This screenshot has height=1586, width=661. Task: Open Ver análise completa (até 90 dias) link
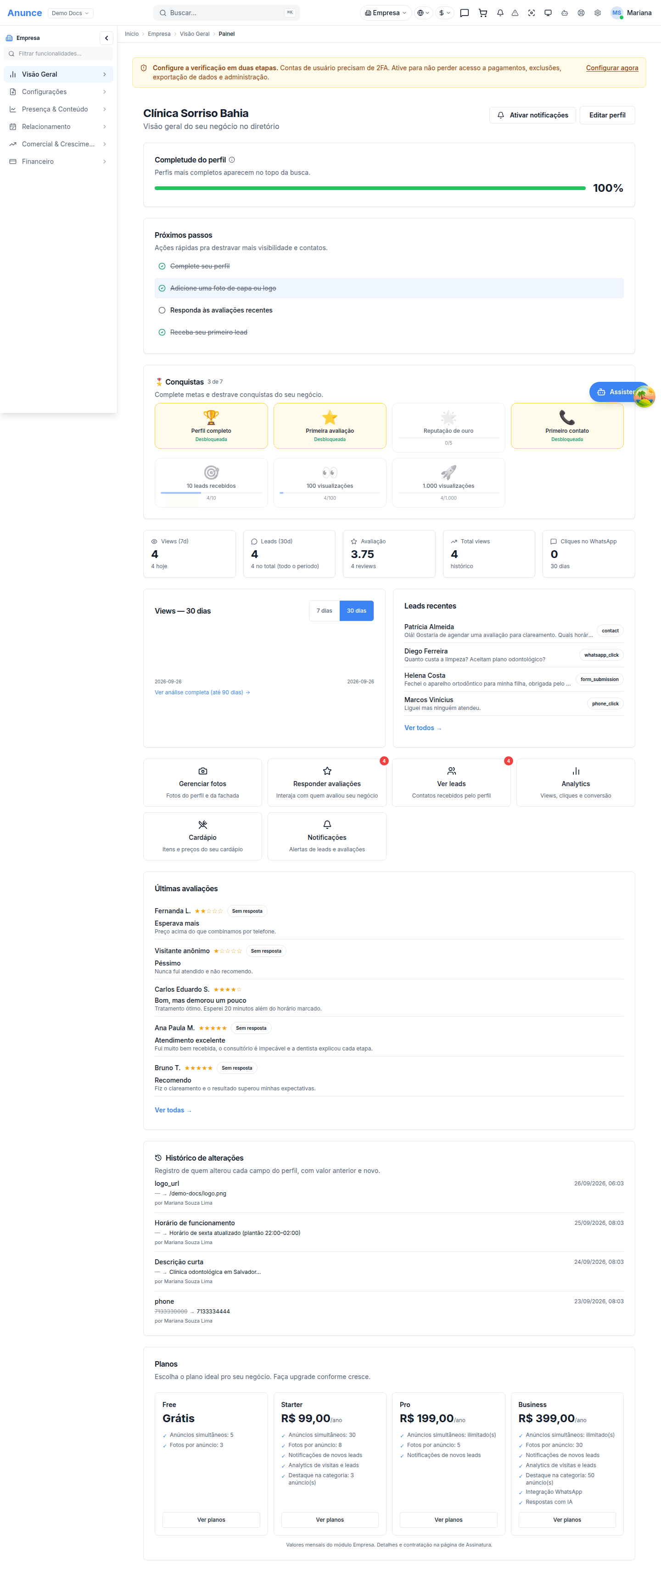(x=202, y=692)
